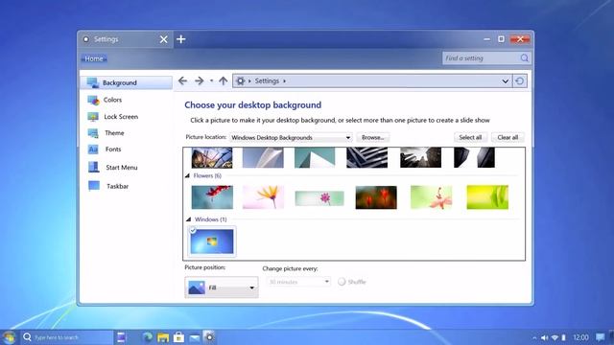Click the taskbar clock showing 12:00

[580, 337]
